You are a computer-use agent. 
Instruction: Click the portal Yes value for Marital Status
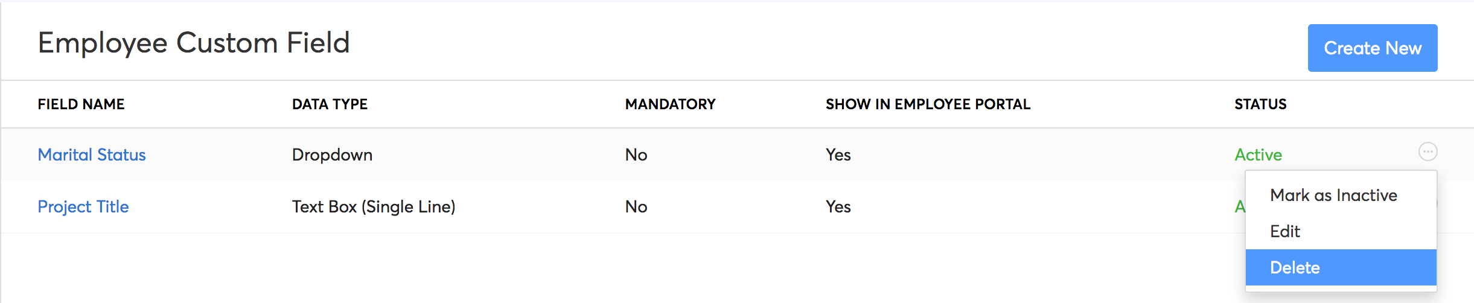click(838, 155)
